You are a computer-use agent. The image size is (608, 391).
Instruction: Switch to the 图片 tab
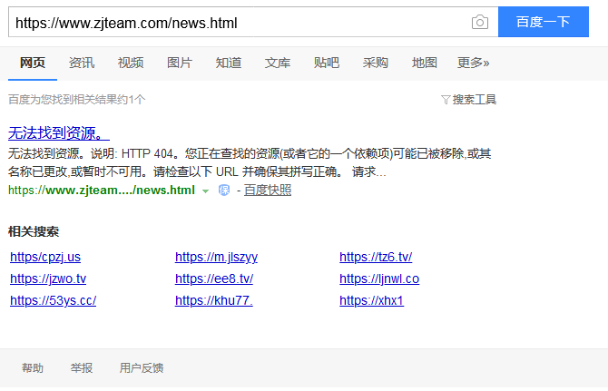[180, 63]
